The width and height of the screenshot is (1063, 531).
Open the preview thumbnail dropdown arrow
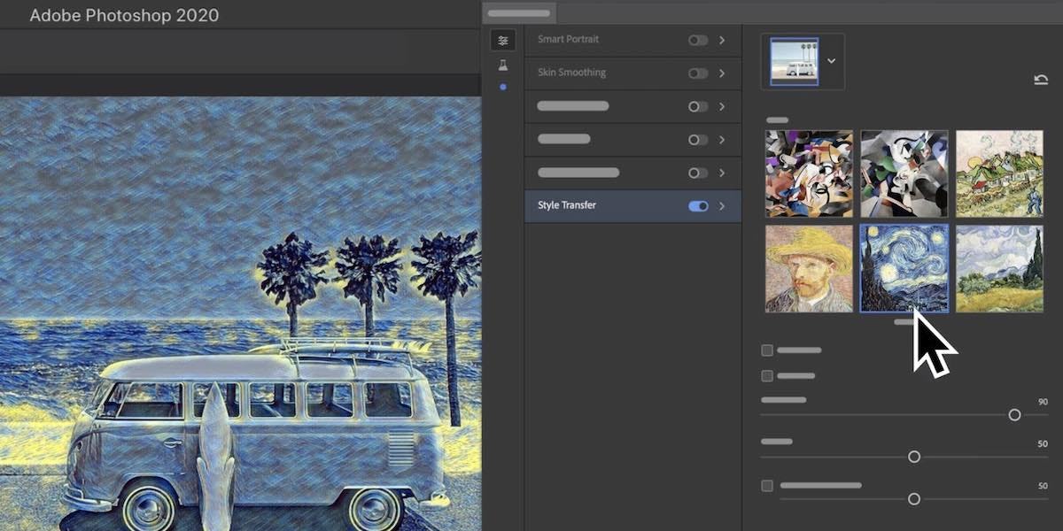pyautogui.click(x=831, y=61)
